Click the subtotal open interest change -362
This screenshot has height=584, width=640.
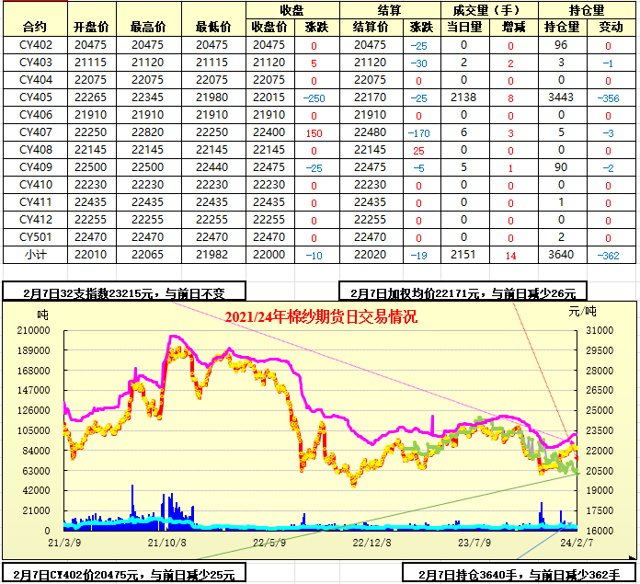coord(609,255)
